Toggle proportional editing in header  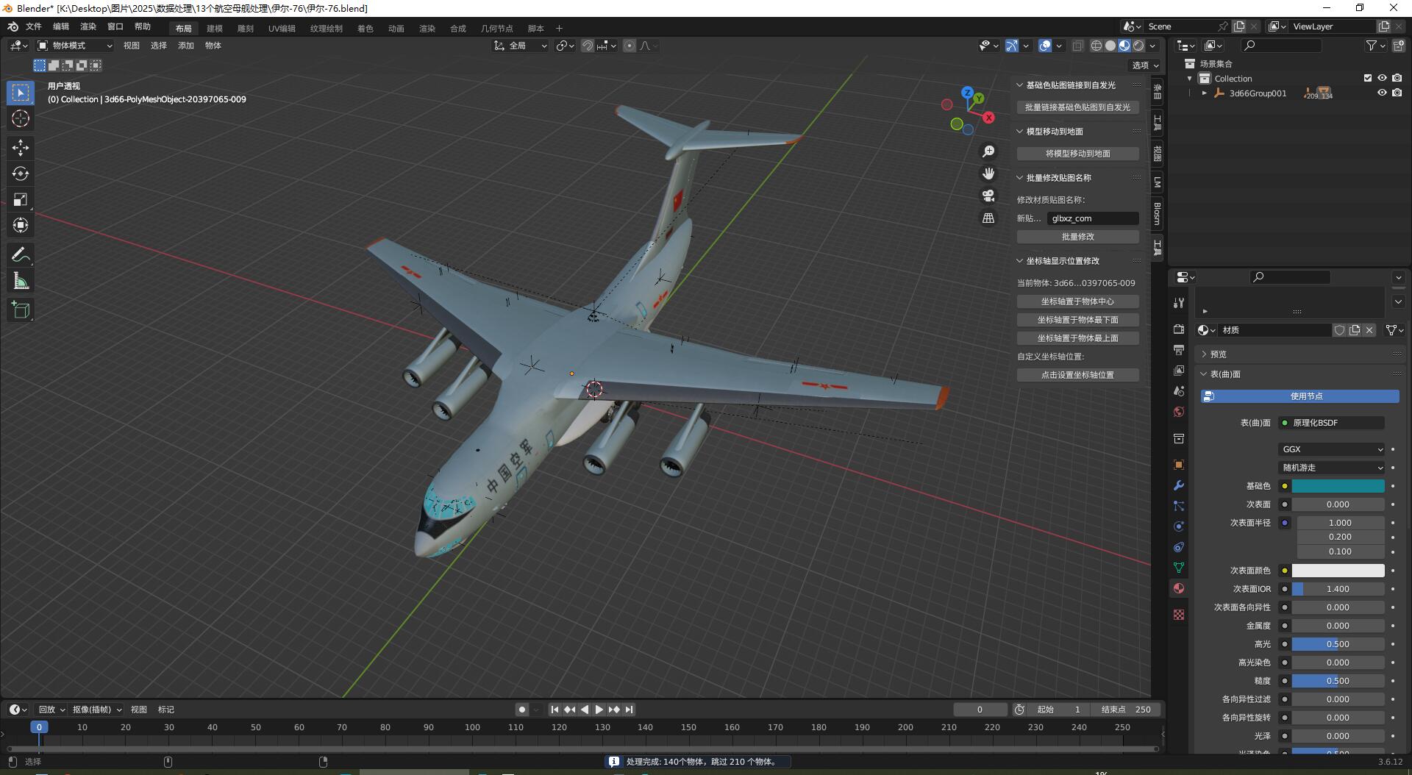click(x=630, y=46)
